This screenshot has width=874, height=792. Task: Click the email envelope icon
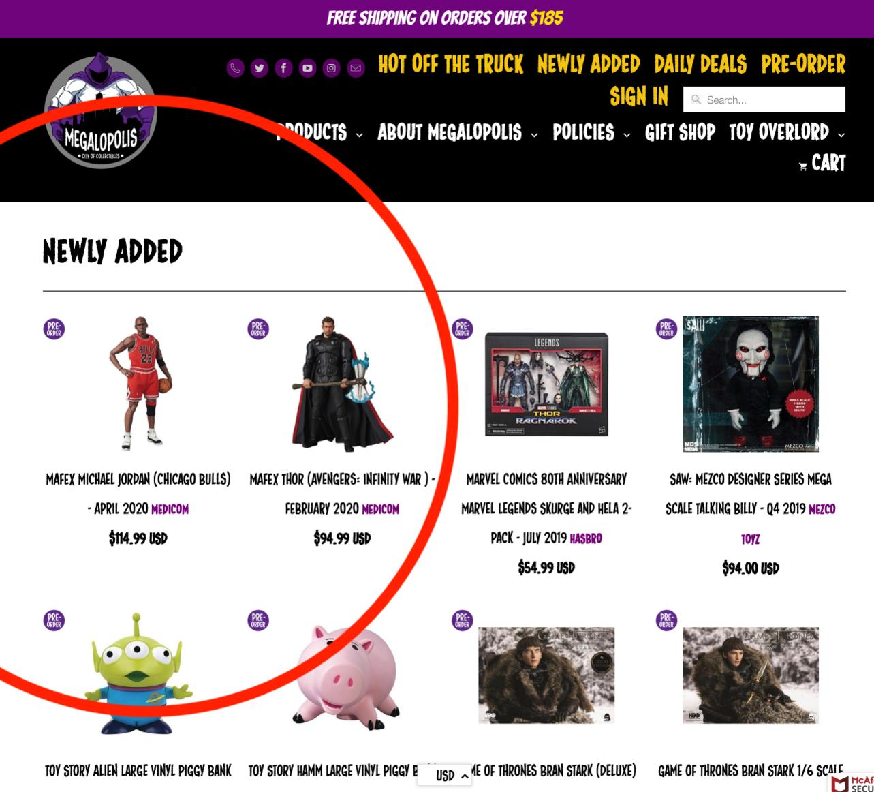click(x=356, y=68)
